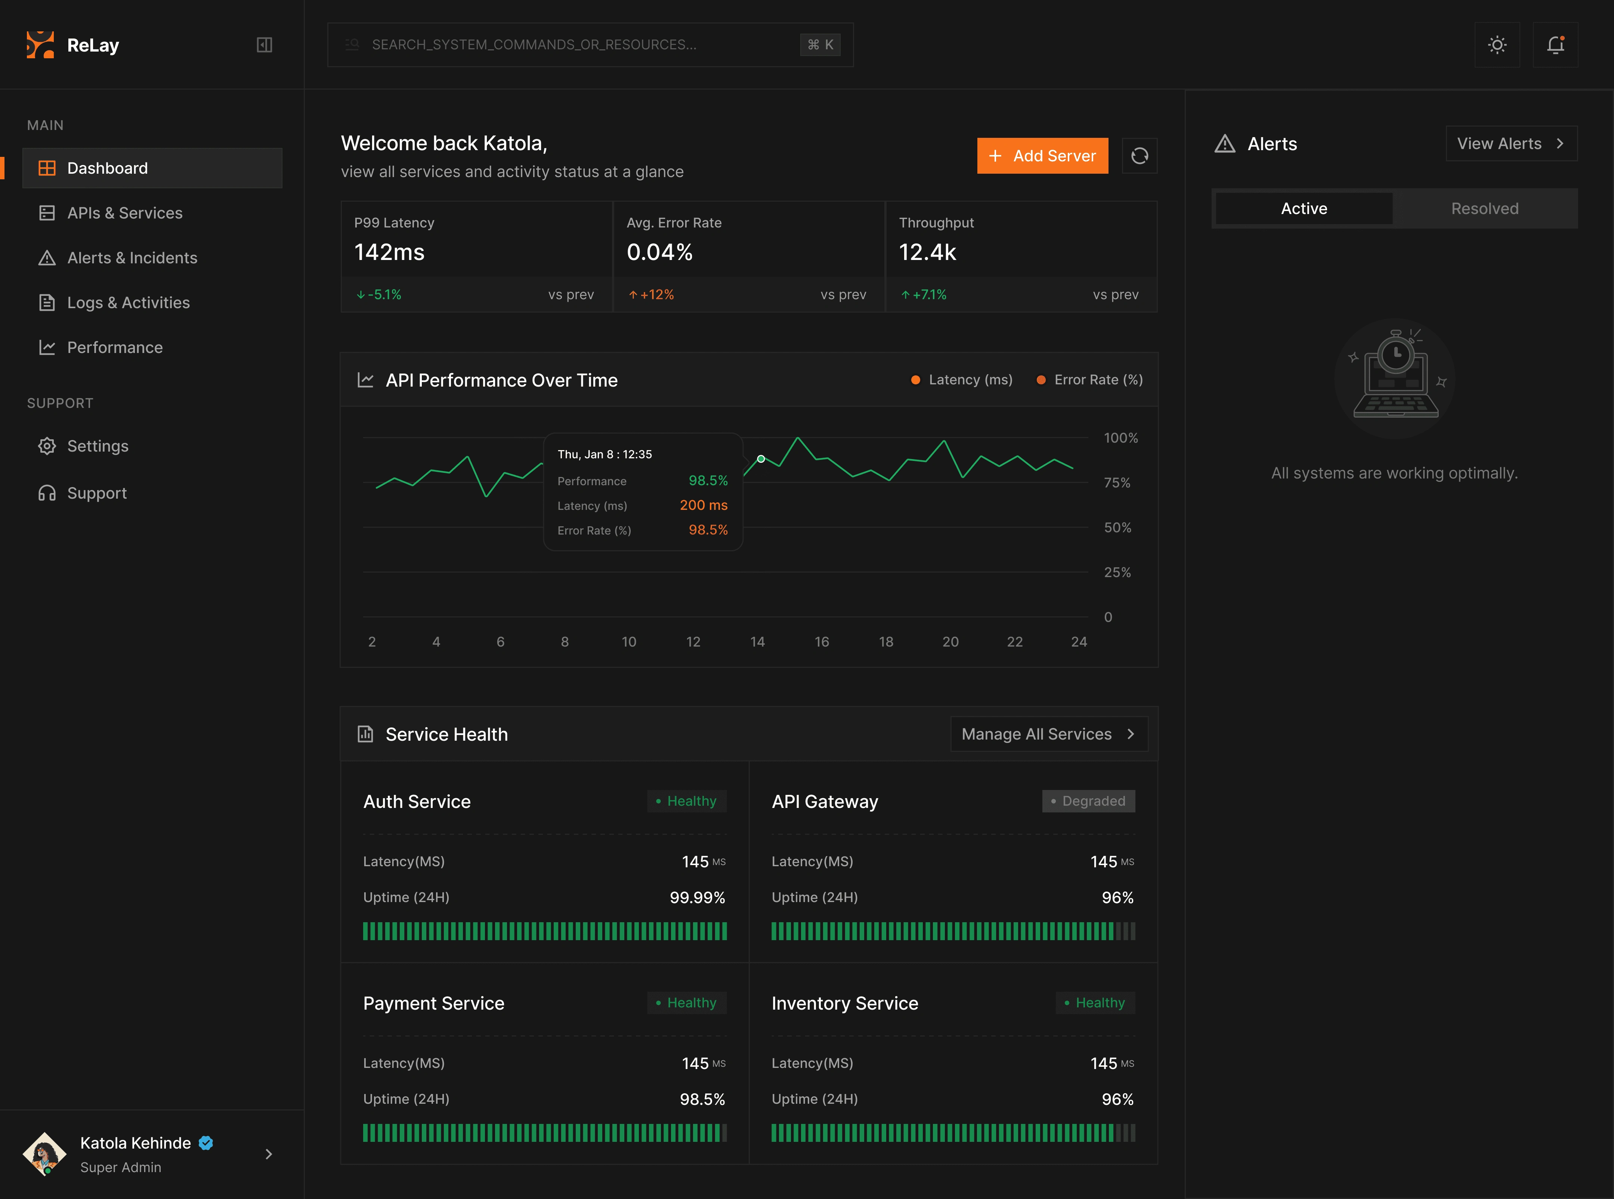Expand Katola Kehinde profile chevron
This screenshot has height=1199, width=1614.
[269, 1154]
